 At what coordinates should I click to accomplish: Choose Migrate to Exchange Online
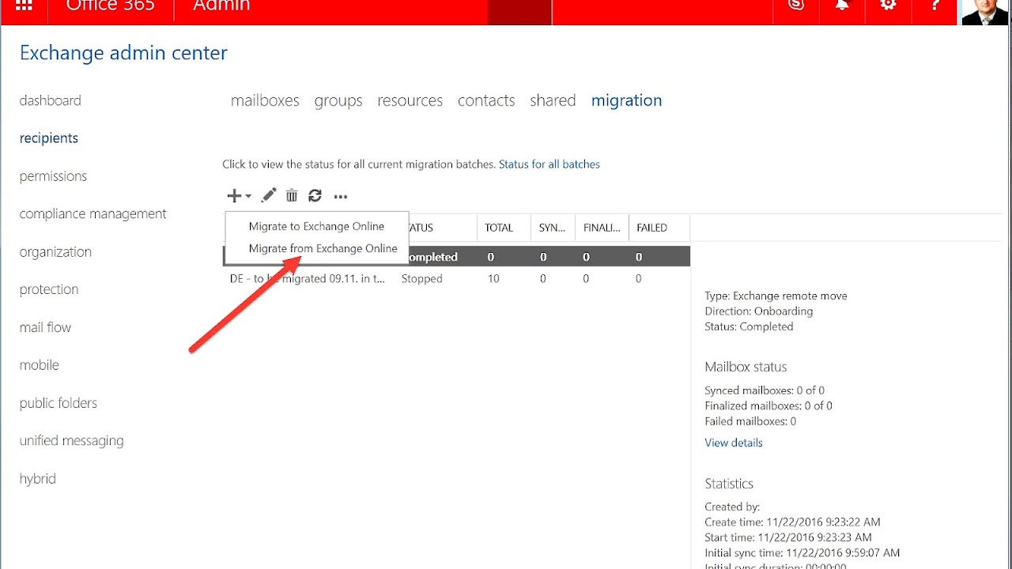316,226
